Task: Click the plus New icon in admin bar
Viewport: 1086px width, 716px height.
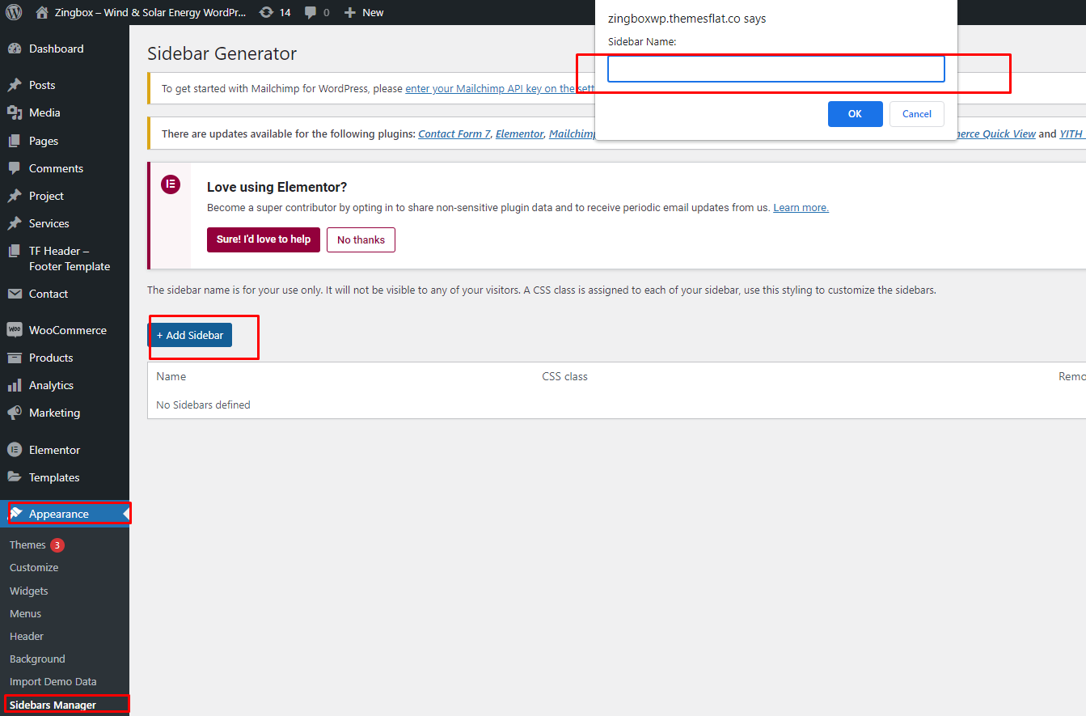Action: [x=350, y=12]
